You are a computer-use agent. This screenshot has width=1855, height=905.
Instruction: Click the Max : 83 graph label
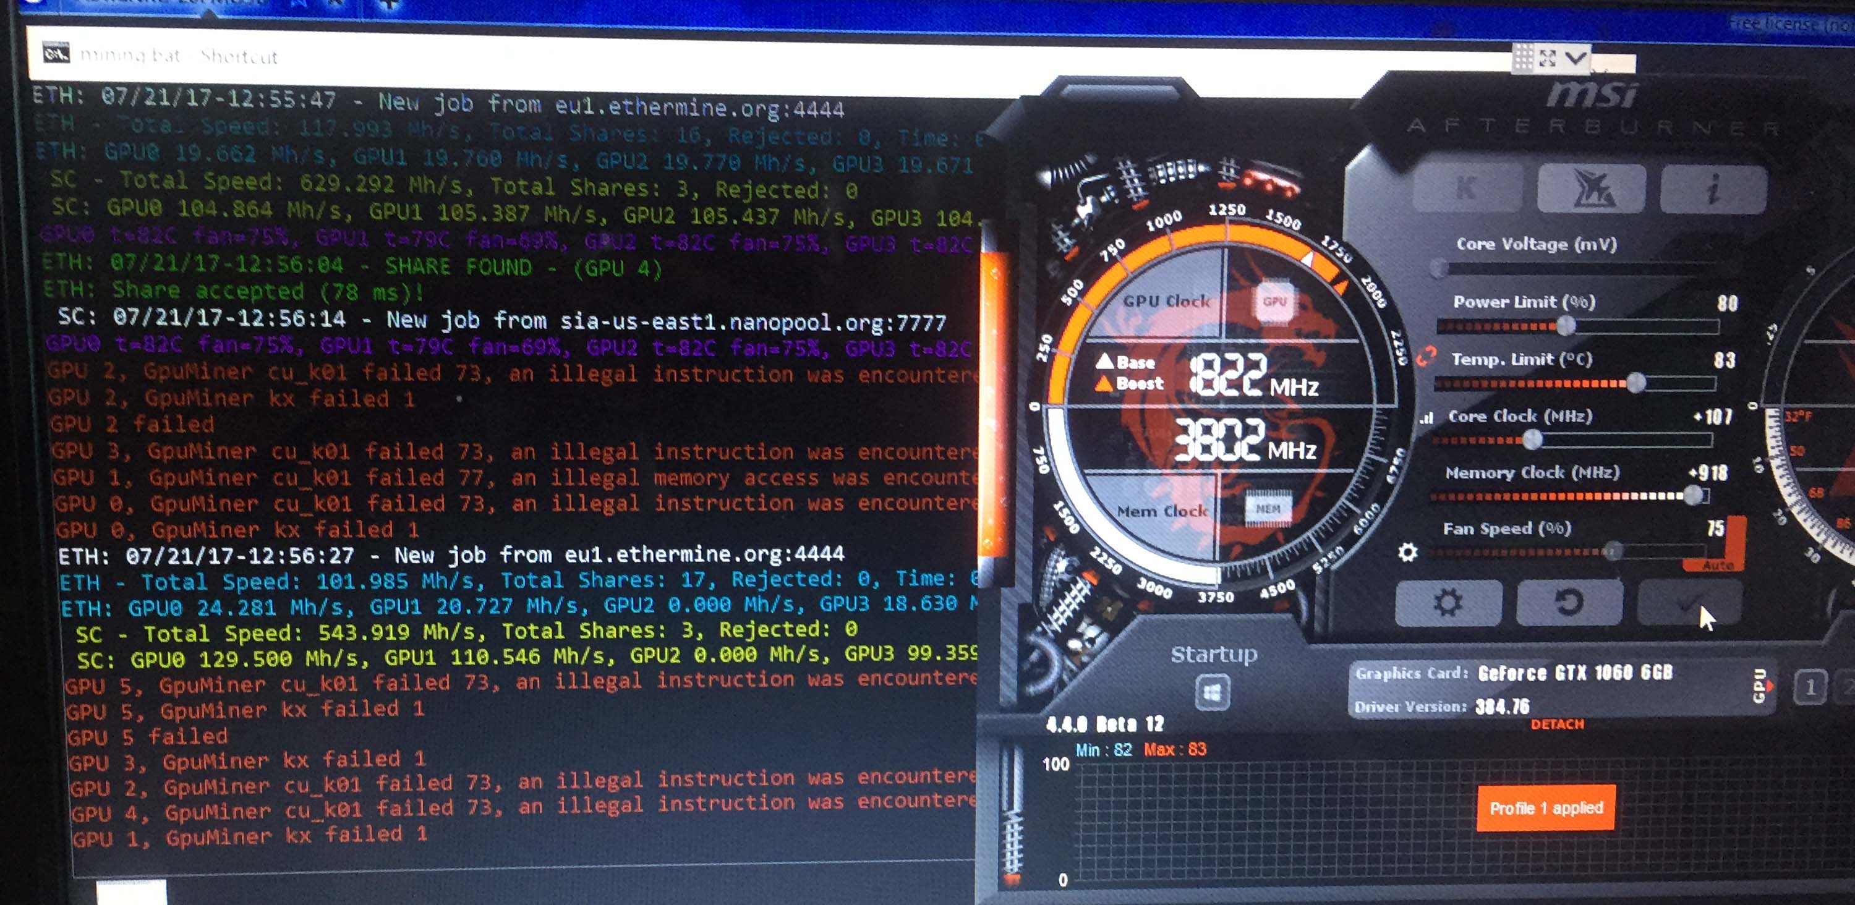pos(1175,749)
